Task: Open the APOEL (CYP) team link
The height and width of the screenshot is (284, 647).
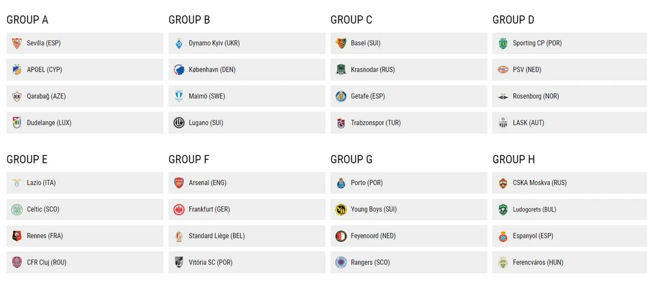Action: (45, 70)
